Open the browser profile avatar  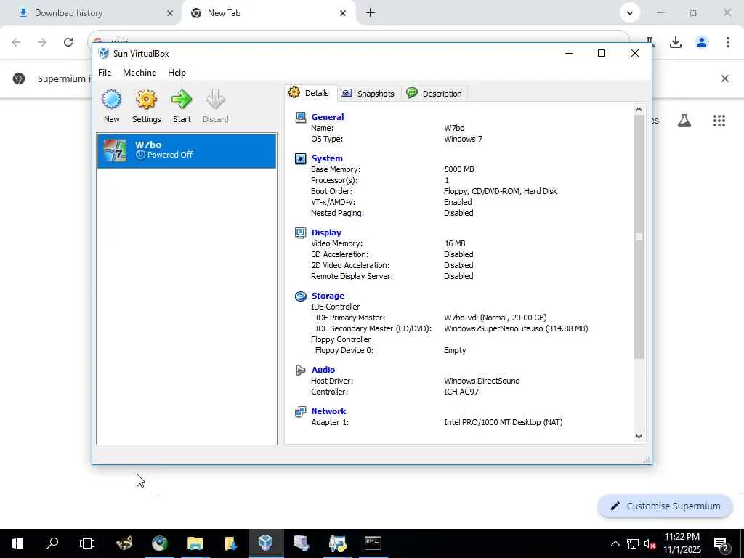click(x=702, y=42)
